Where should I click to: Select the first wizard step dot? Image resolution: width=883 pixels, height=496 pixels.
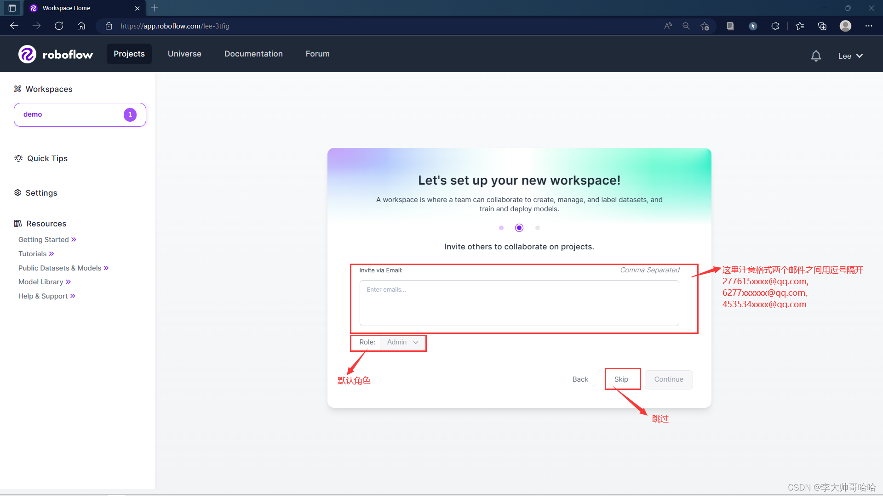point(501,228)
